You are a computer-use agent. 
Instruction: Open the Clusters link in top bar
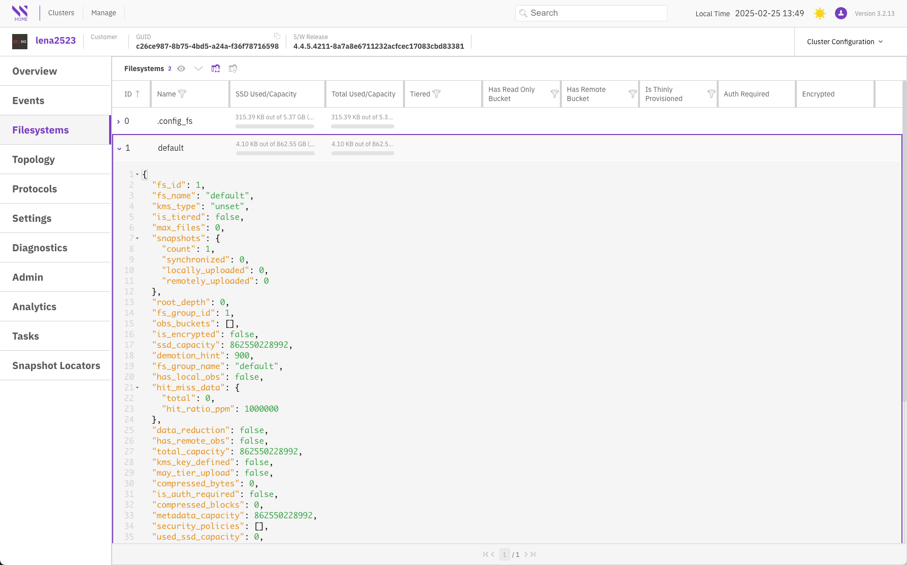61,13
